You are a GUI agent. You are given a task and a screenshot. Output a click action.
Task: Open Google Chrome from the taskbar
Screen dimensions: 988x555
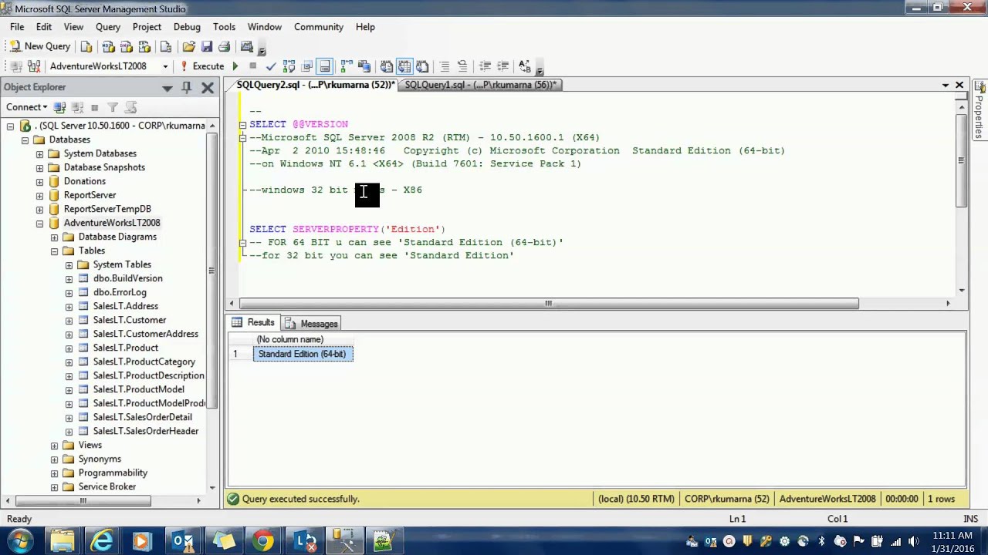coord(263,540)
